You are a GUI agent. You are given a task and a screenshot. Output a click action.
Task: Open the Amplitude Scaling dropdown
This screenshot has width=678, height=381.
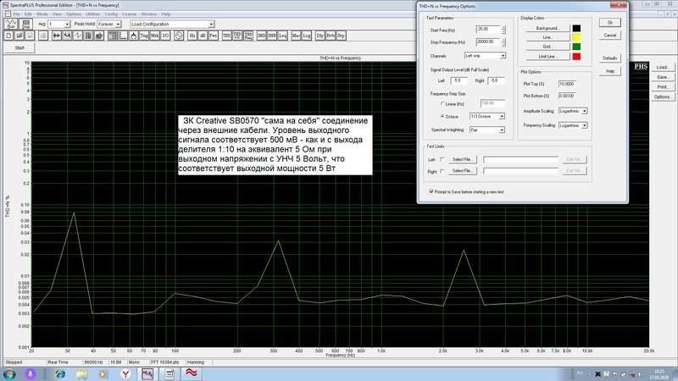tap(573, 111)
